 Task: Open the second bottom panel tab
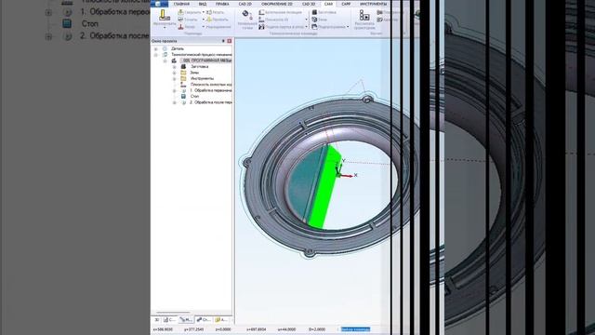coord(169,320)
